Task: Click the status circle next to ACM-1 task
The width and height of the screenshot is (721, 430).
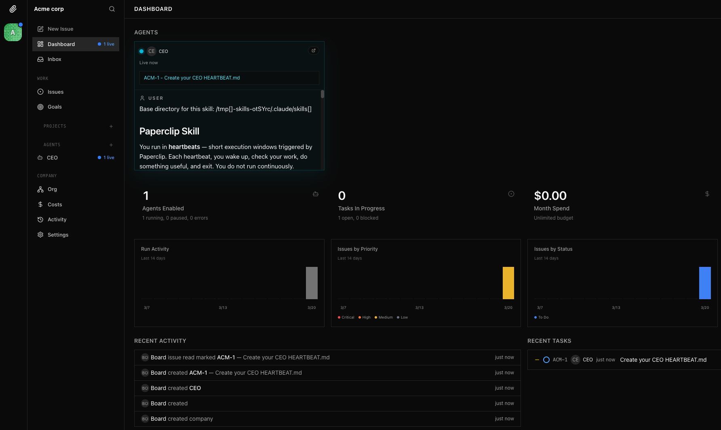Action: pos(546,359)
